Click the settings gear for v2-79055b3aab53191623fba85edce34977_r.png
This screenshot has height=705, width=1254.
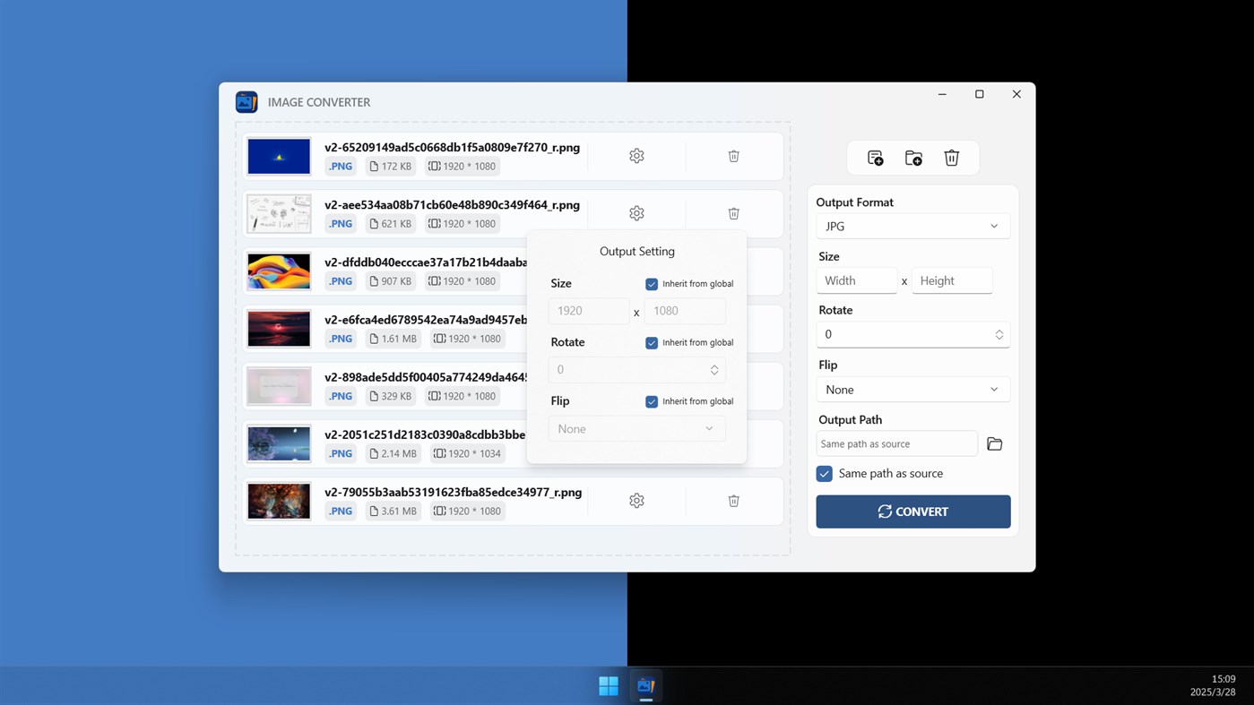click(x=636, y=500)
